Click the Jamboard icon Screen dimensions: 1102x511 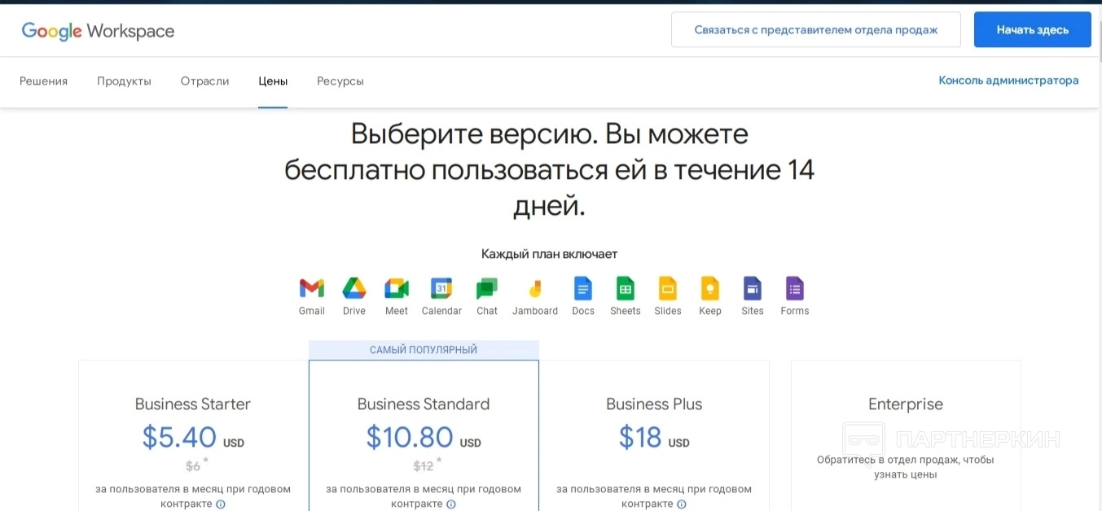tap(535, 288)
